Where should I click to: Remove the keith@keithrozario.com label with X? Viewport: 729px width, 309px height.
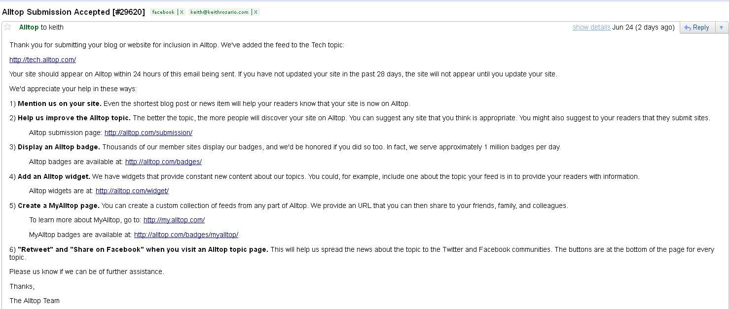click(x=255, y=12)
